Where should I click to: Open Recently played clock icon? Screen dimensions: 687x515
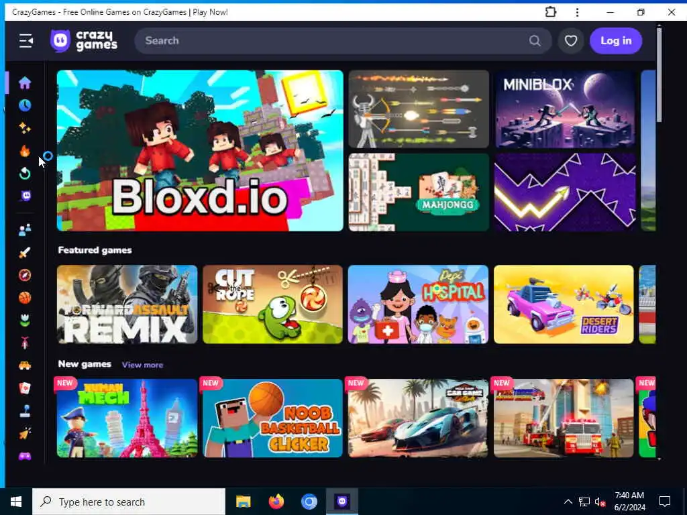click(x=25, y=105)
